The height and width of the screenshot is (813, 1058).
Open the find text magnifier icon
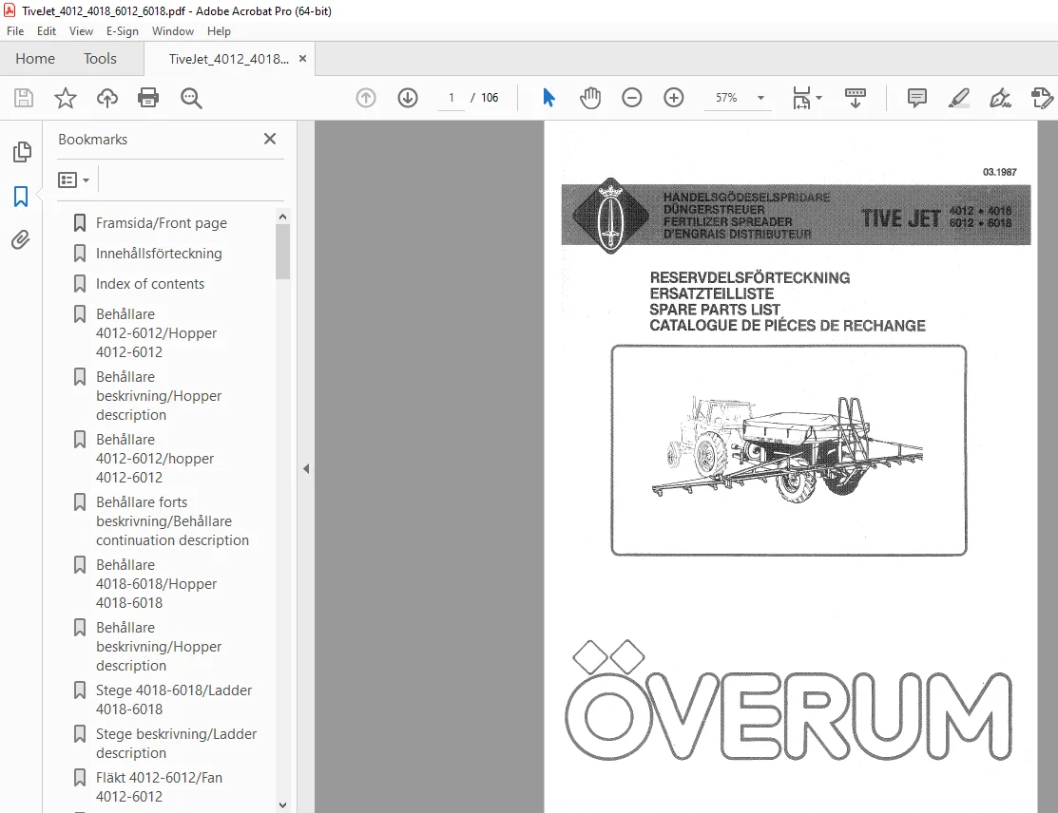point(191,99)
